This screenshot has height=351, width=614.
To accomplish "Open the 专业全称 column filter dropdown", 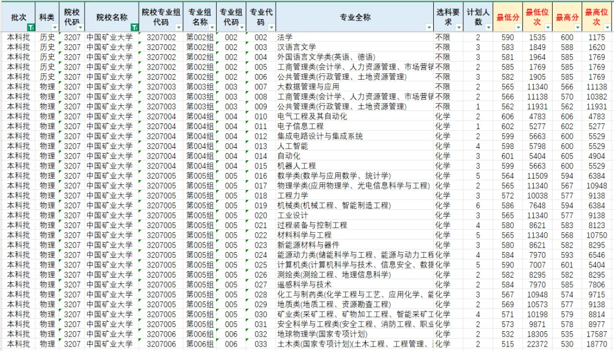I will (x=429, y=27).
